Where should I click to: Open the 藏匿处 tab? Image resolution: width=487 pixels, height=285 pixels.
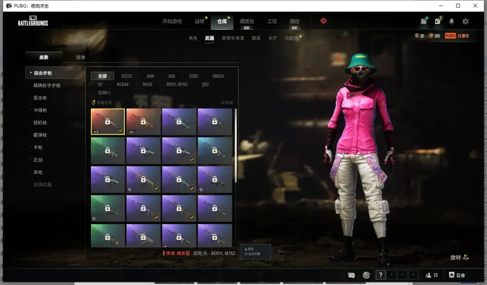pos(247,22)
